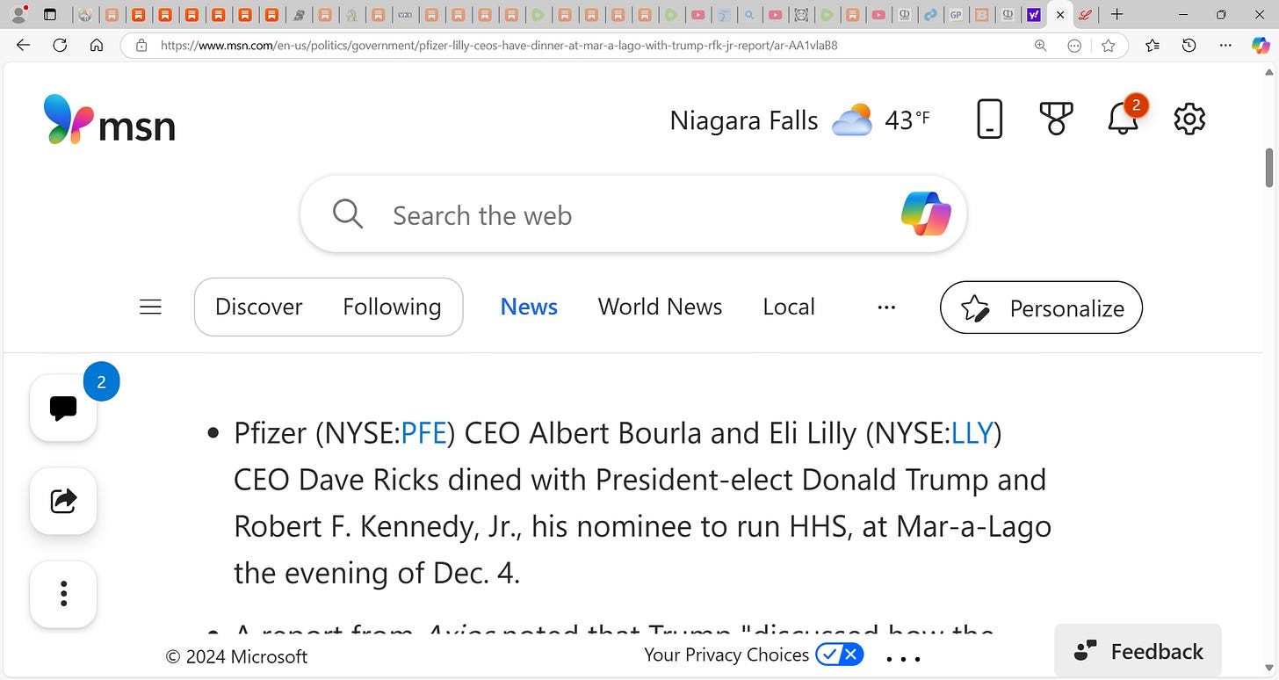Expand footer more links ellipsis

[x=903, y=657]
